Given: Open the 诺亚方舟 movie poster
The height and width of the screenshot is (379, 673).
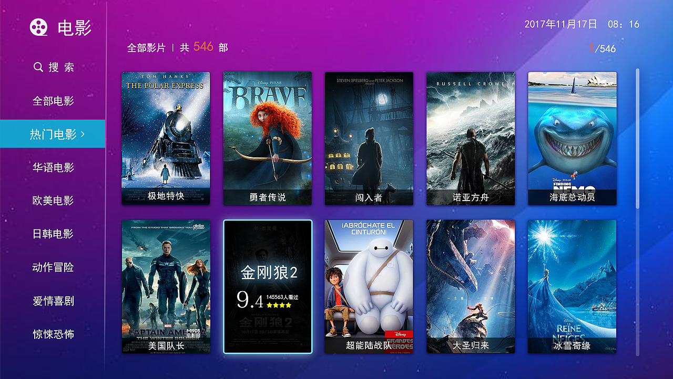Looking at the screenshot, I should (471, 138).
